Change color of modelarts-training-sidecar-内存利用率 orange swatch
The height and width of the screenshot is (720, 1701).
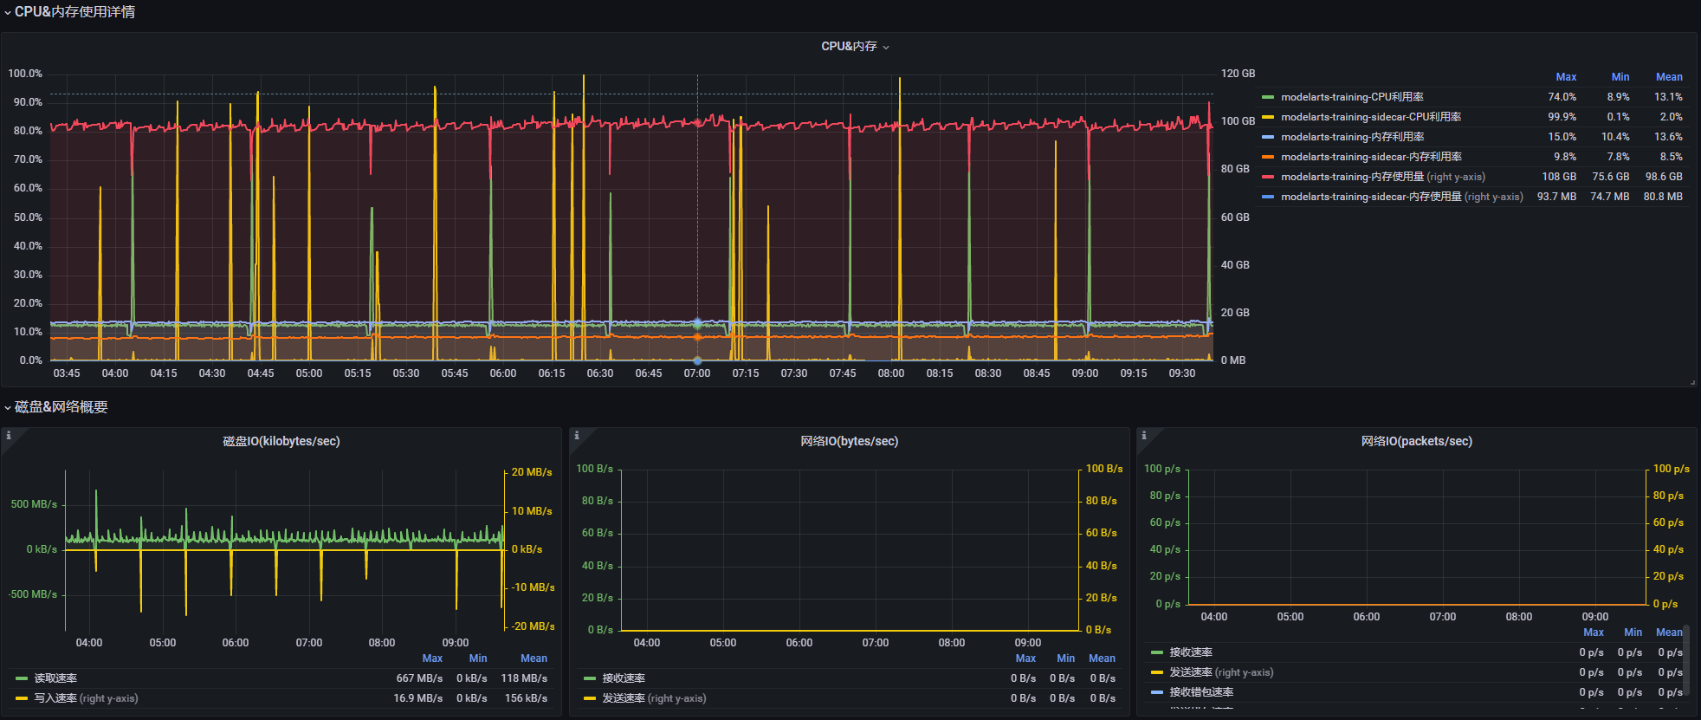click(x=1268, y=157)
